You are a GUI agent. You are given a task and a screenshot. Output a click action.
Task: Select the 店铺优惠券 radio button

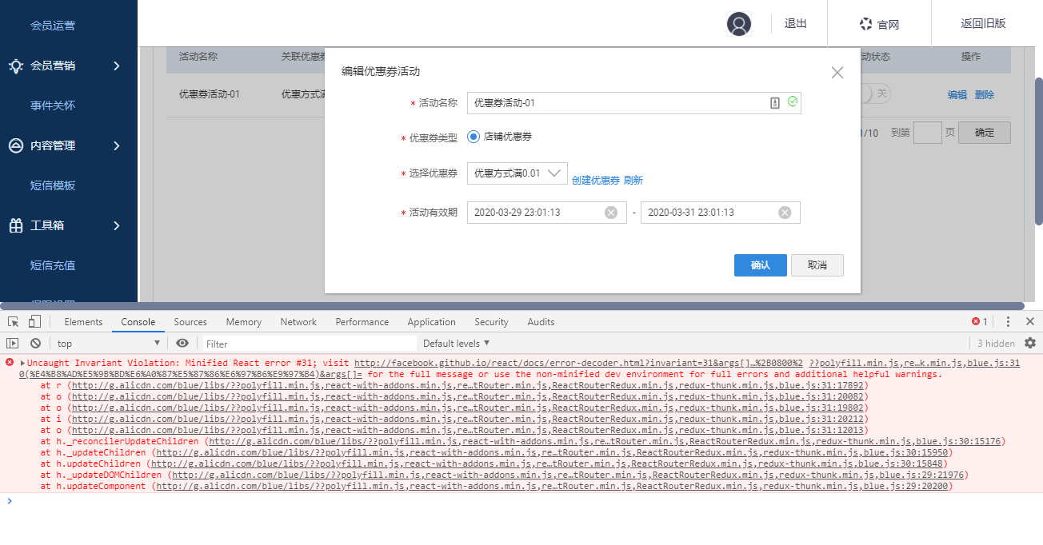pyautogui.click(x=474, y=137)
